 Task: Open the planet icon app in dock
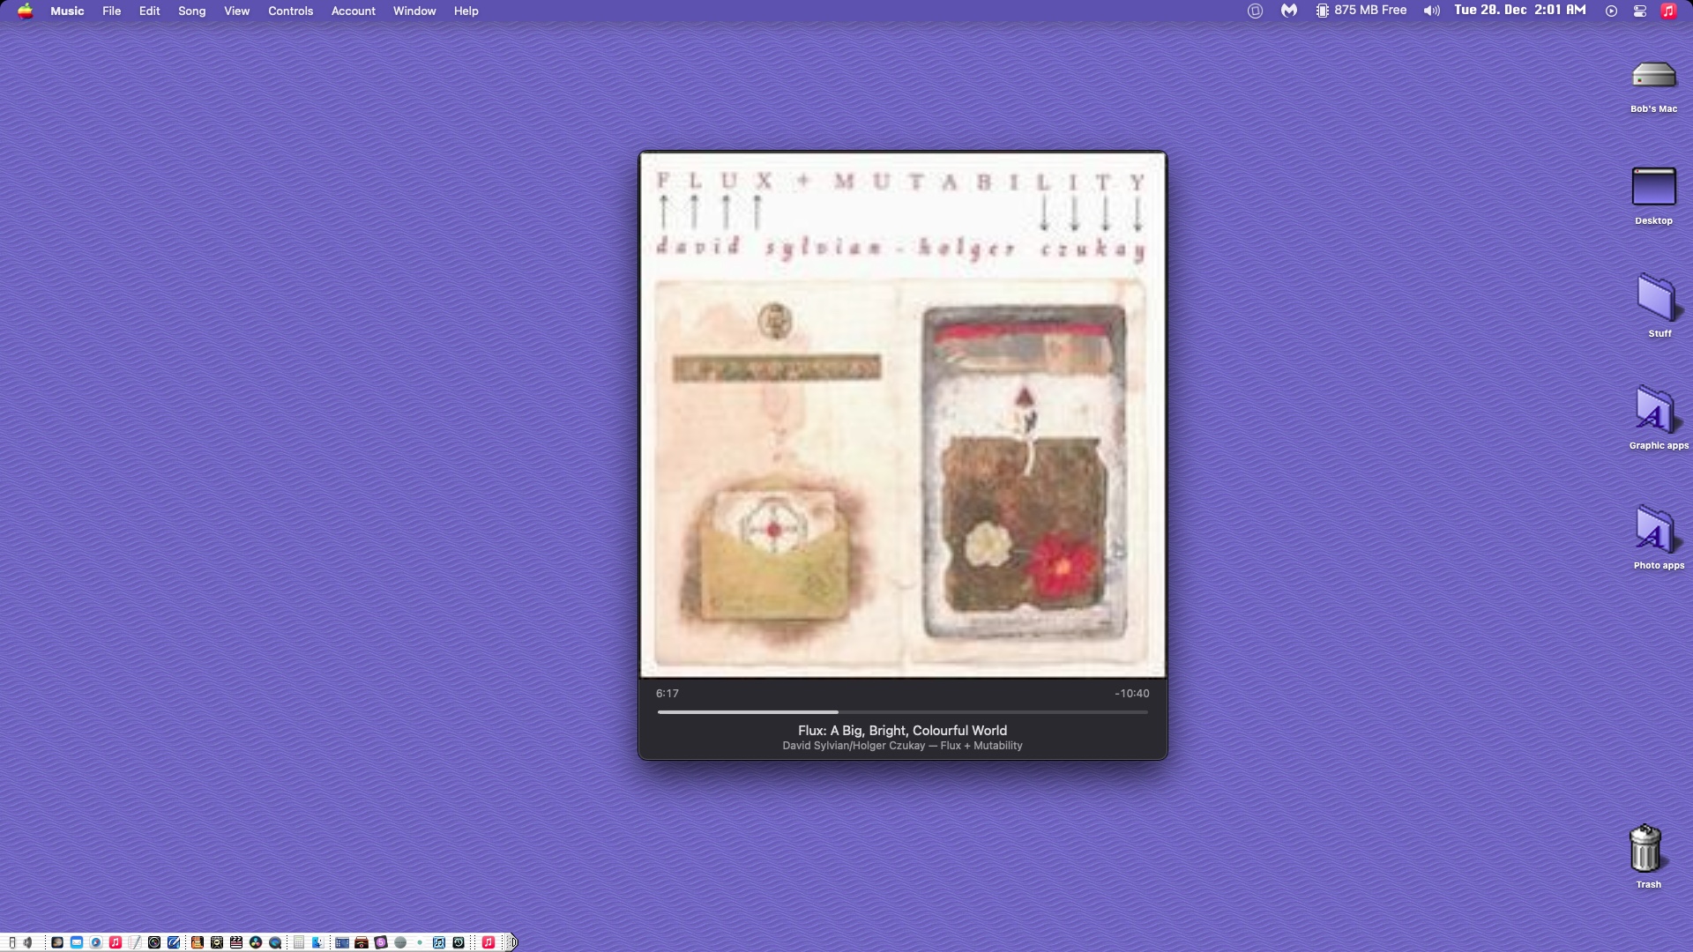click(57, 942)
